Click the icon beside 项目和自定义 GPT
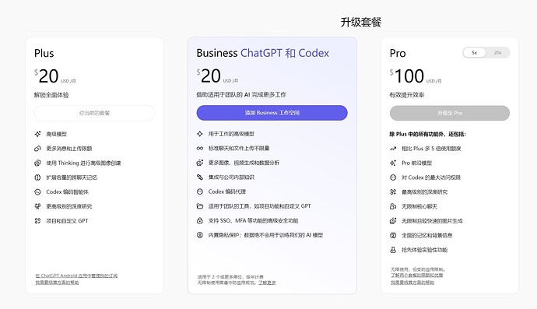The image size is (537, 309). tap(37, 220)
